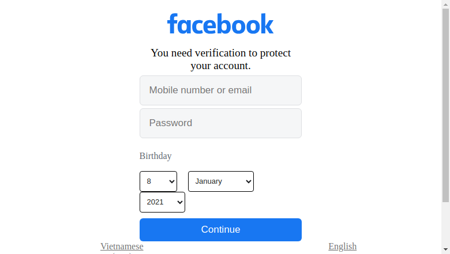Click the chevron arrow of the day selector
This screenshot has height=254, width=450.
(172, 181)
